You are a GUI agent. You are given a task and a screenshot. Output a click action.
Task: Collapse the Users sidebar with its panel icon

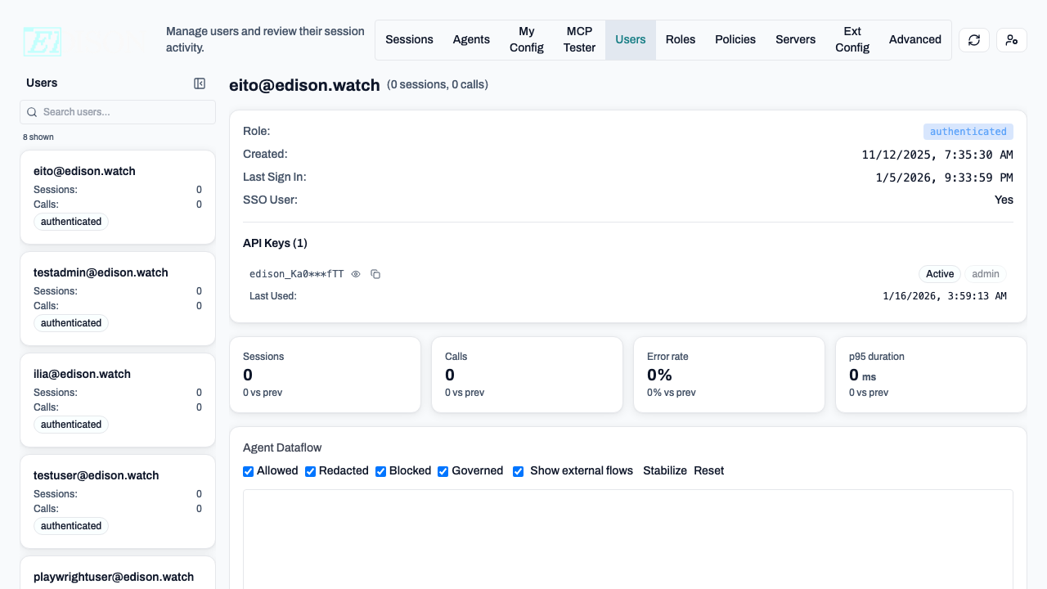200,83
